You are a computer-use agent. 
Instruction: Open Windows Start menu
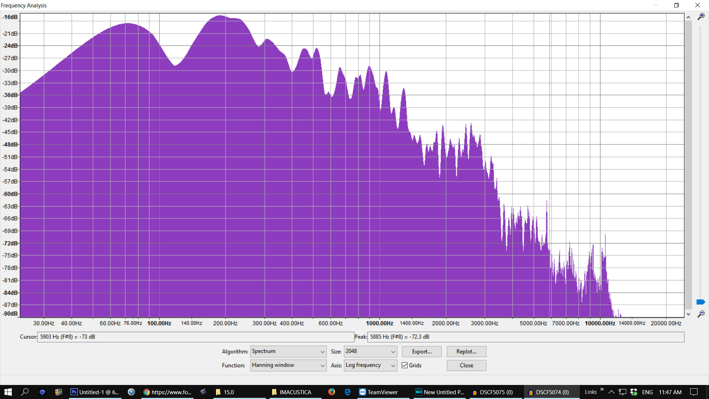point(8,392)
